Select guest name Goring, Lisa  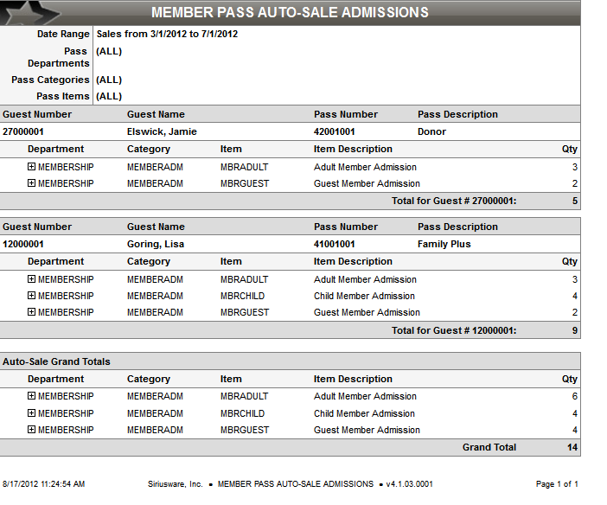coord(156,244)
